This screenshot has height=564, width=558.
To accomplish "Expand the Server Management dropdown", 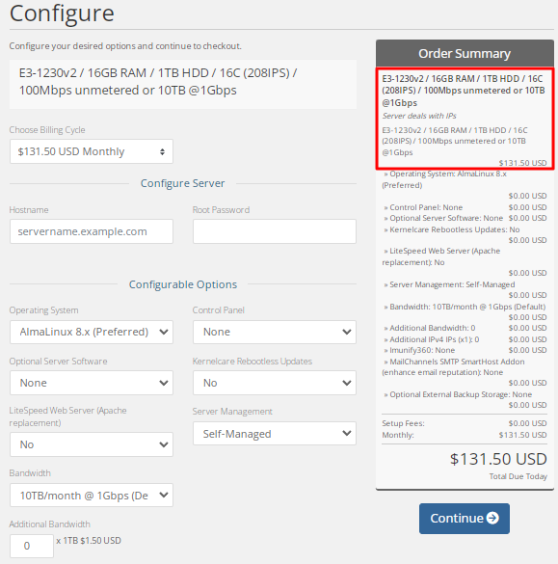I will click(x=275, y=434).
